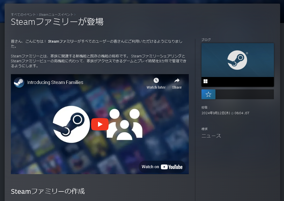Save the video to Watch Later
284x201 pixels.
point(156,80)
